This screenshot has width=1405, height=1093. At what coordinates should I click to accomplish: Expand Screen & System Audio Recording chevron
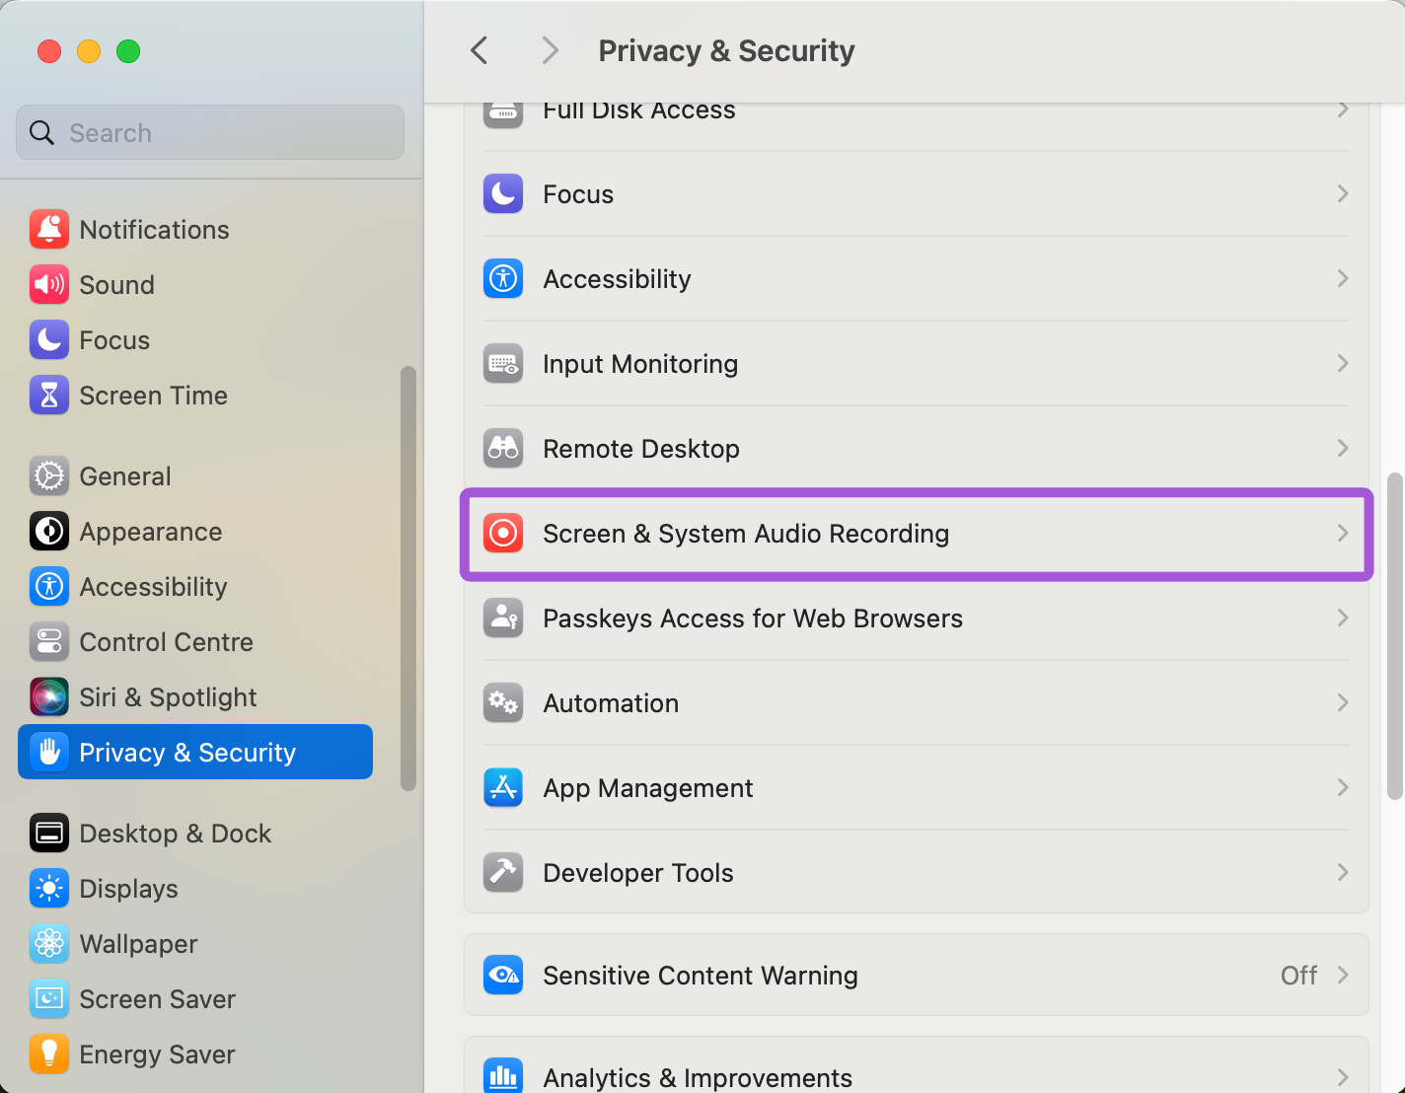(x=1343, y=533)
